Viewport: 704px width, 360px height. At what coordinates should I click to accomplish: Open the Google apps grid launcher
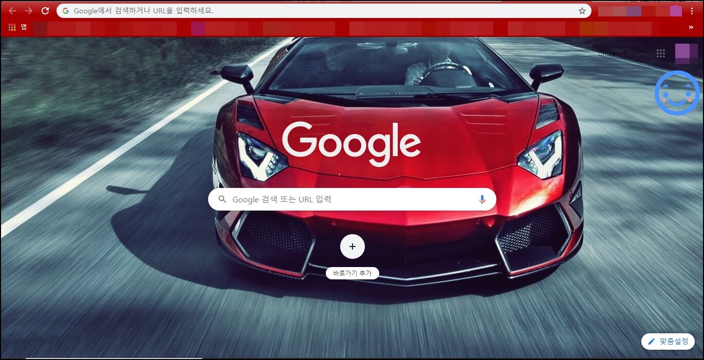(661, 53)
